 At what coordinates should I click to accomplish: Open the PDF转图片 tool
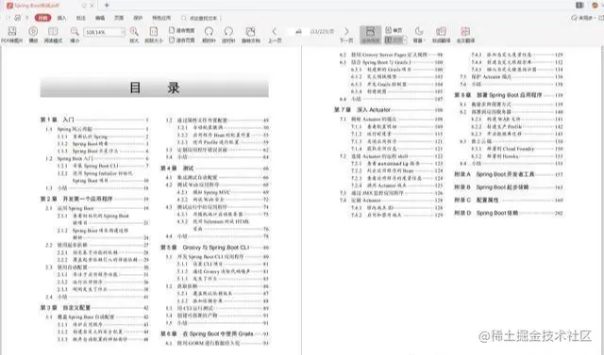click(12, 35)
